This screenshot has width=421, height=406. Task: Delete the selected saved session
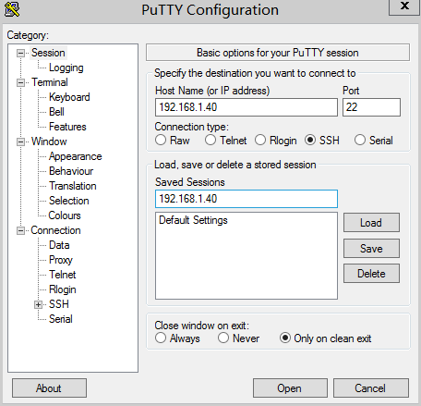[x=371, y=274]
